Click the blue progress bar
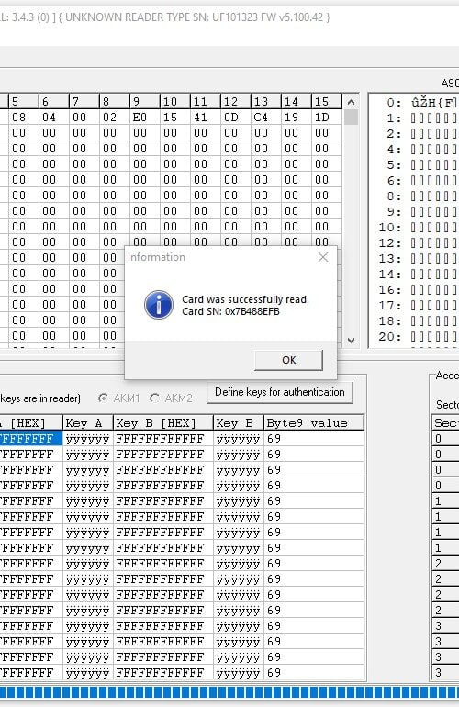Screen dimensions: 459x707 coord(229,692)
